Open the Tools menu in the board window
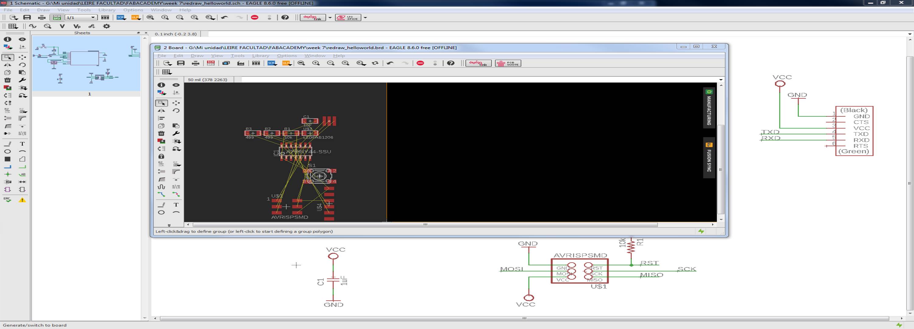Screen dimensions: 914x329 click(237, 56)
